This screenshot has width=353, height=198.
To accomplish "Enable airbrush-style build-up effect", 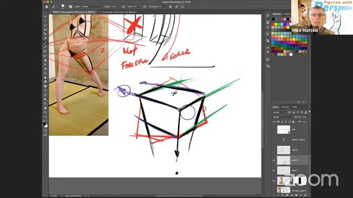I will tap(145, 7).
